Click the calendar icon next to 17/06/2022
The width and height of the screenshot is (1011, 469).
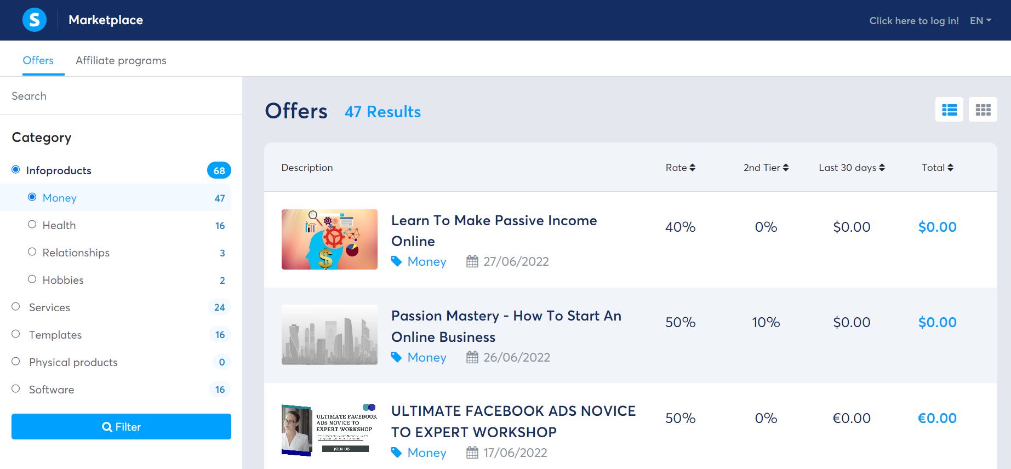[x=472, y=453]
